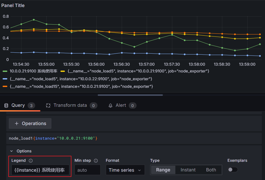Select the Range query type
This screenshot has width=265, height=180.
click(x=163, y=170)
